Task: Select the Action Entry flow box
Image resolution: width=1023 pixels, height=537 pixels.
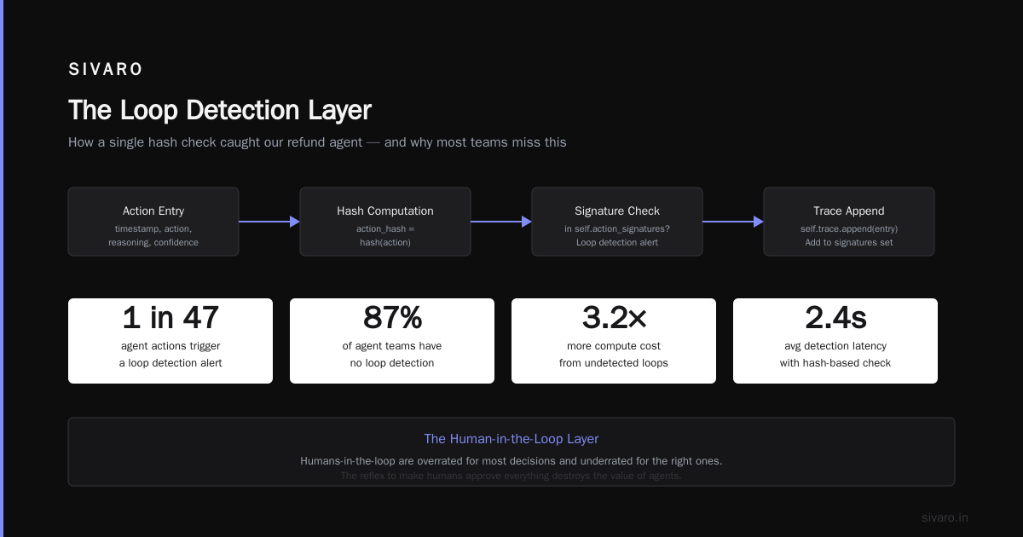Action: pos(153,222)
